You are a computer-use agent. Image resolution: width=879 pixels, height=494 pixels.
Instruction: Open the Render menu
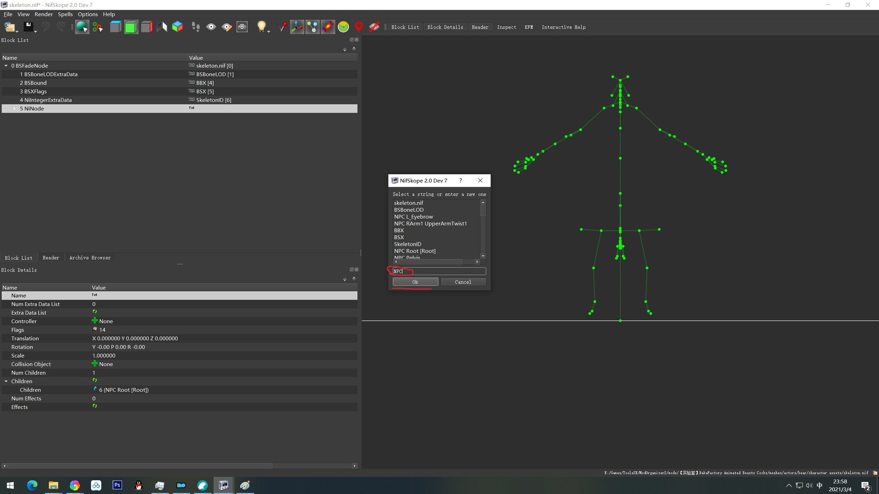tap(43, 14)
